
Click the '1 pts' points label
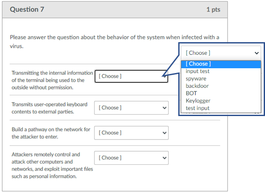pos(213,10)
